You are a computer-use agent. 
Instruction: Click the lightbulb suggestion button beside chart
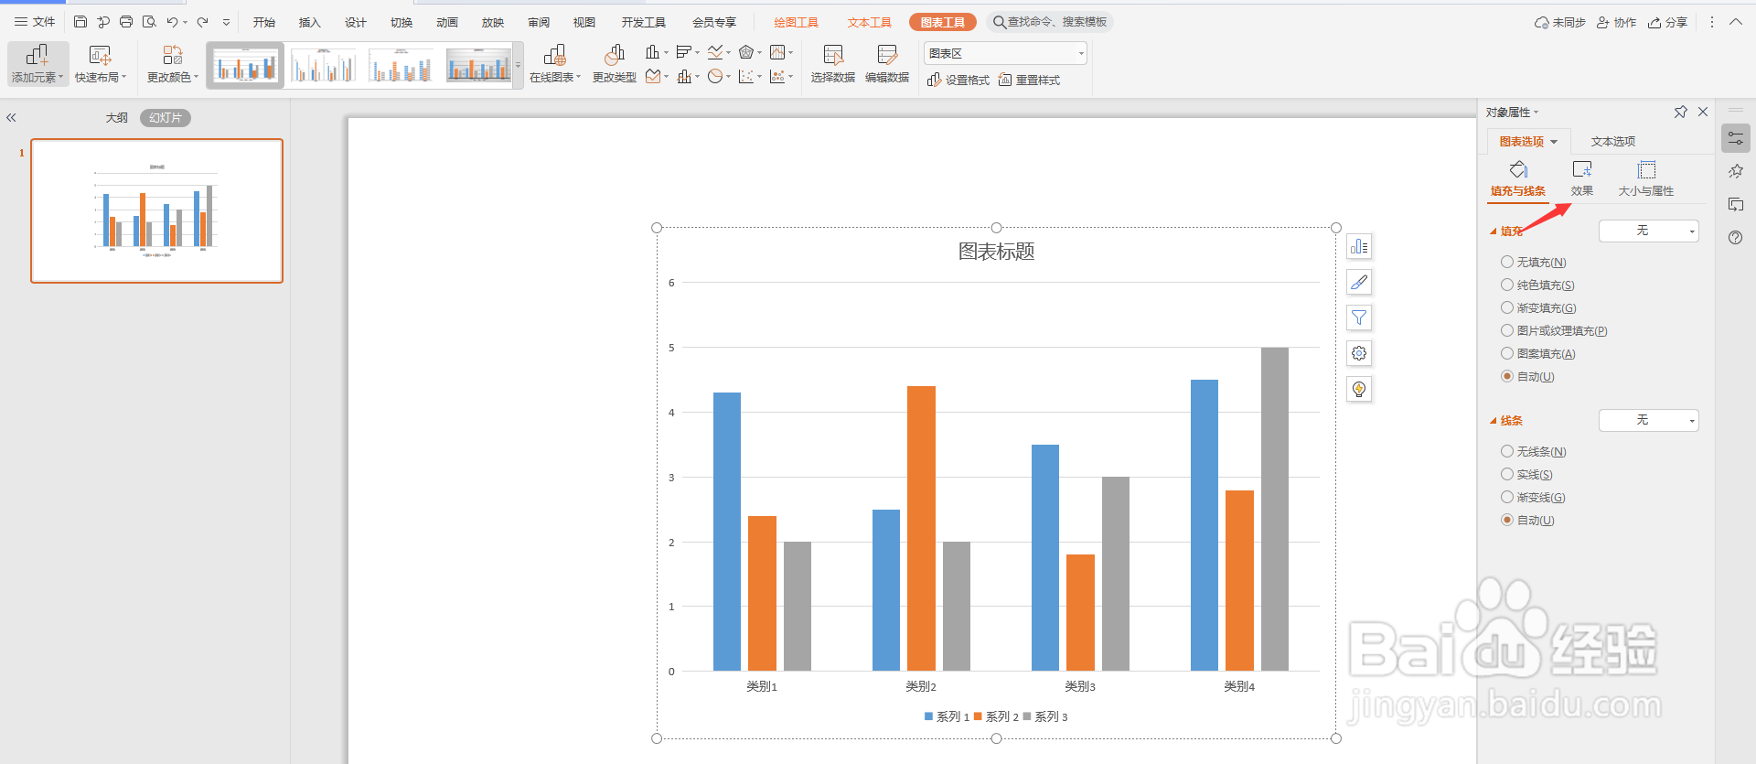point(1359,389)
